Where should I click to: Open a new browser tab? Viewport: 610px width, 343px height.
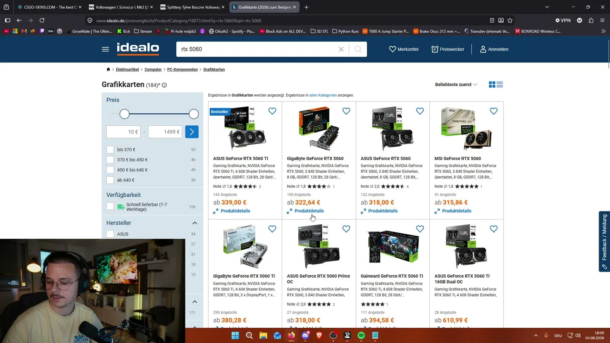[x=306, y=7]
